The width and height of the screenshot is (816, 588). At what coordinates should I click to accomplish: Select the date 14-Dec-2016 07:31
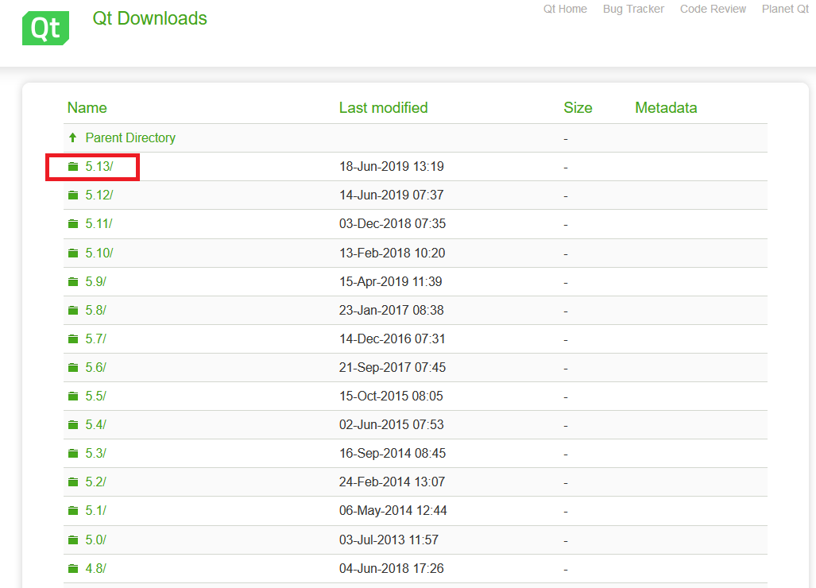[x=393, y=338]
